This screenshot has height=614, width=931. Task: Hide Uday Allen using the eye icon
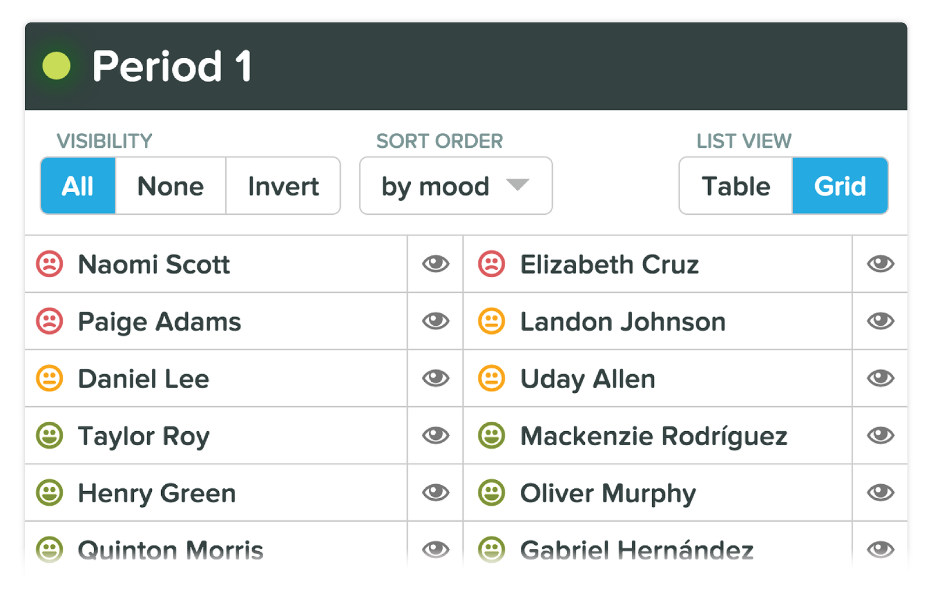[x=880, y=378]
